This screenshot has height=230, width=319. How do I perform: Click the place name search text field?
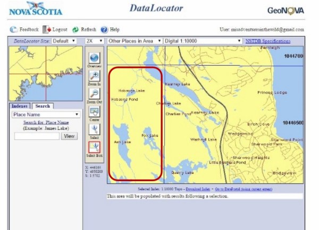[x=37, y=136]
